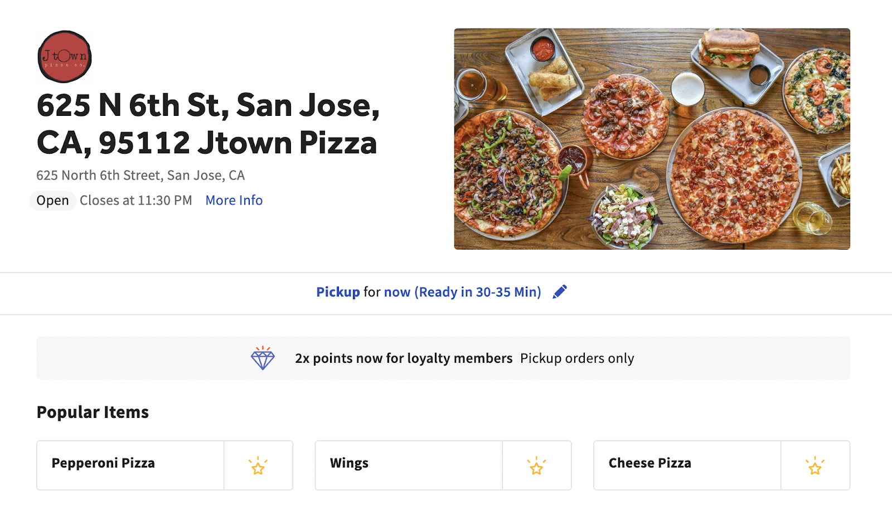Viewport: 892px width, 511px height.
Task: Click the pencil edit icon for pickup time
Action: (x=560, y=292)
